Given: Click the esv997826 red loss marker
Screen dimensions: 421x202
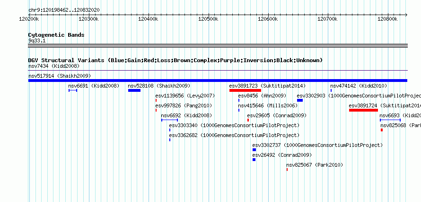Looking at the screenshot, I should coord(156,110).
